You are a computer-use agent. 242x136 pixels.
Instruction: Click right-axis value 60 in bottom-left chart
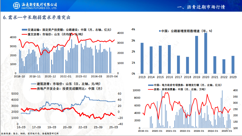point(120,94)
